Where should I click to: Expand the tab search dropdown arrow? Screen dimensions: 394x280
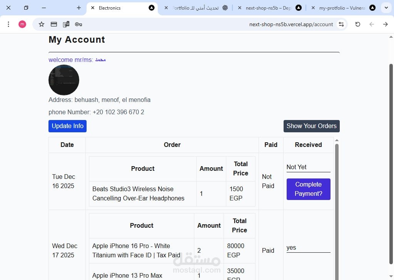(x=386, y=8)
